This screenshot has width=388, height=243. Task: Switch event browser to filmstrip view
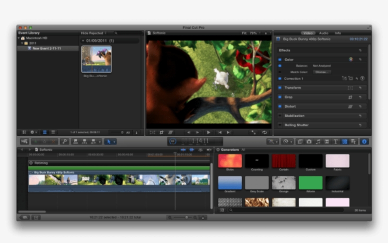[x=44, y=132]
